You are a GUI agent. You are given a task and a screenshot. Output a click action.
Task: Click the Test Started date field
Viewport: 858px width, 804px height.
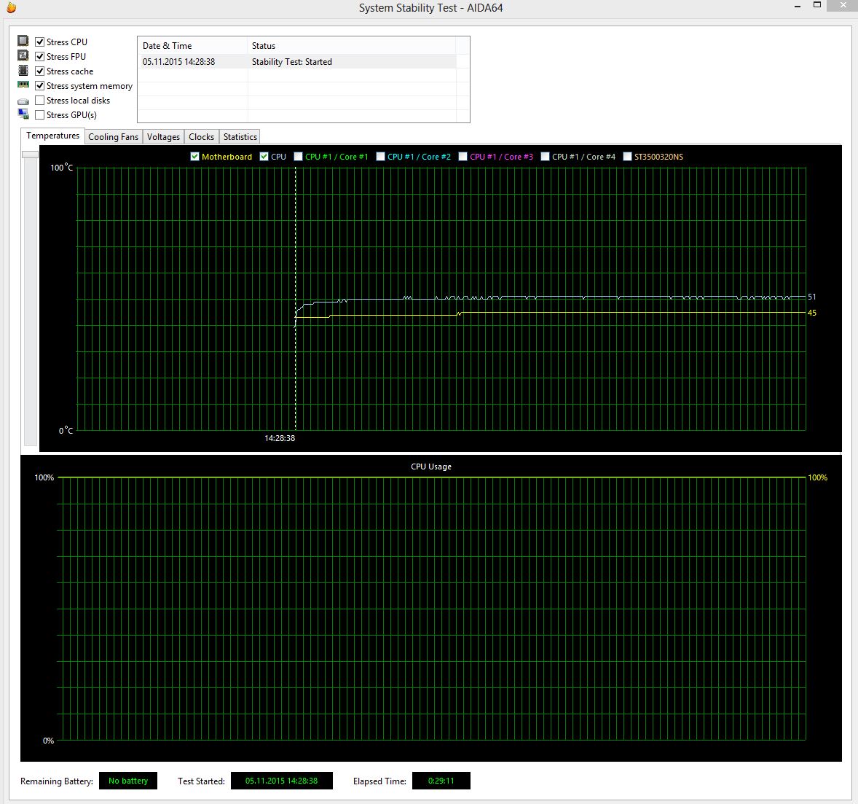tap(281, 781)
